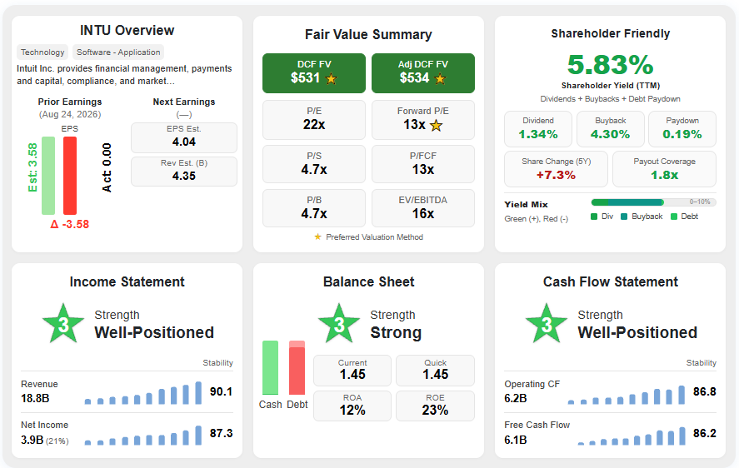Click the red Debt bar

coord(297,367)
